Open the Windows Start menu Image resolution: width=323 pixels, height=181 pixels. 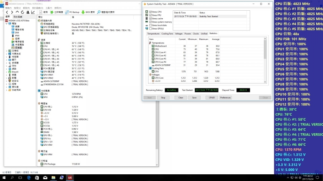[x=4, y=178]
